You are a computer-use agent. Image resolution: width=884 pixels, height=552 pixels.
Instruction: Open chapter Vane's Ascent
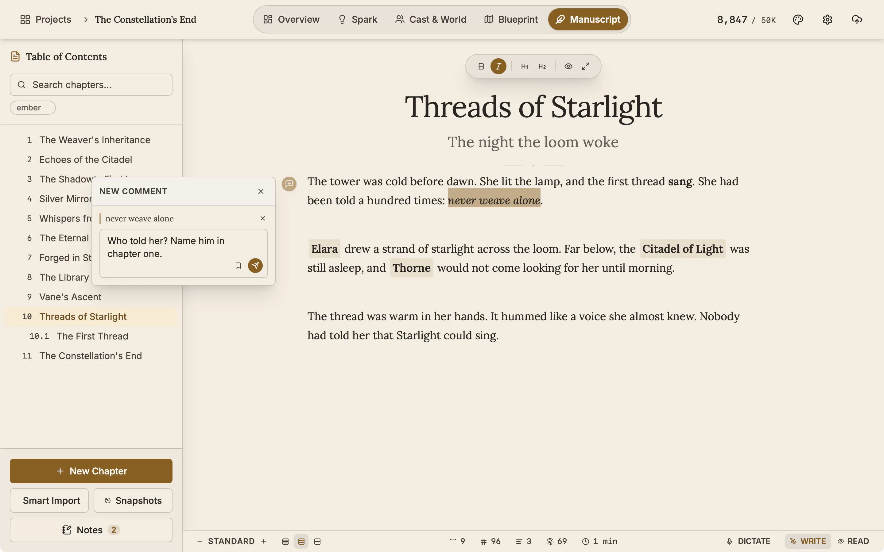pos(91,297)
